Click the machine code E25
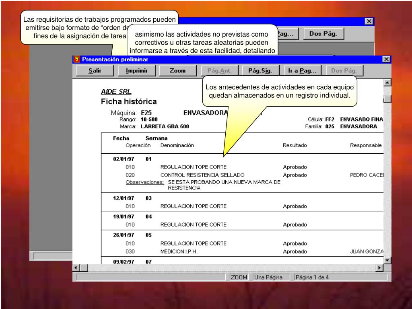 tap(146, 113)
